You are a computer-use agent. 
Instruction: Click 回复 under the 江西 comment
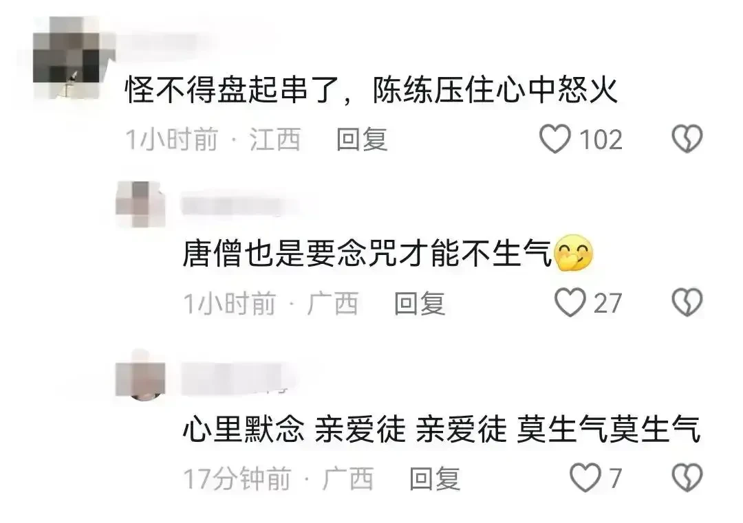(362, 140)
